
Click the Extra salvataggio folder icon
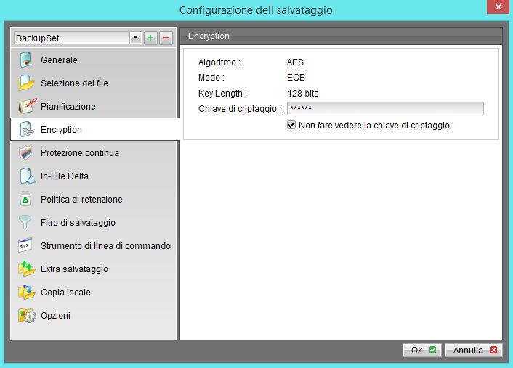click(x=26, y=269)
